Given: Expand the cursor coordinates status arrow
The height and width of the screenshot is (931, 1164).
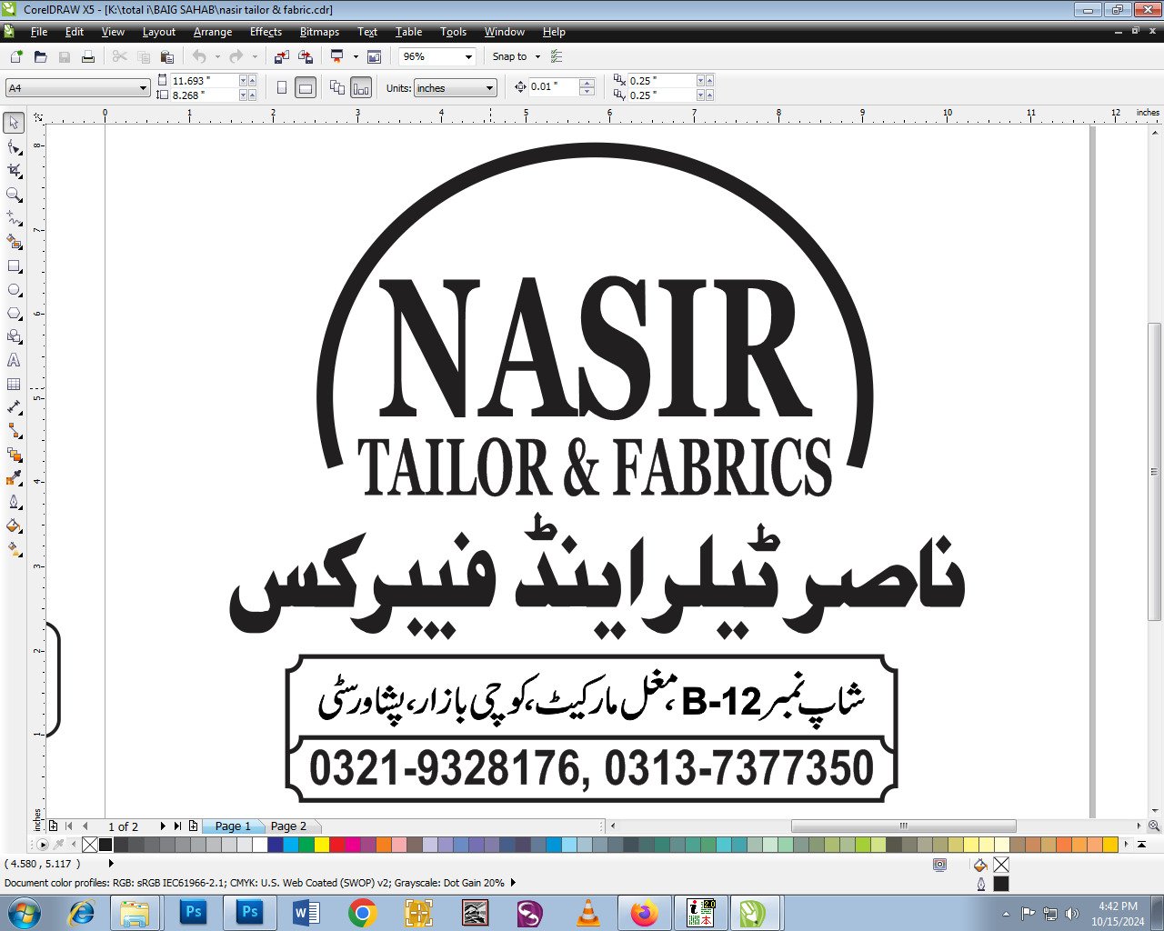Looking at the screenshot, I should (x=111, y=864).
